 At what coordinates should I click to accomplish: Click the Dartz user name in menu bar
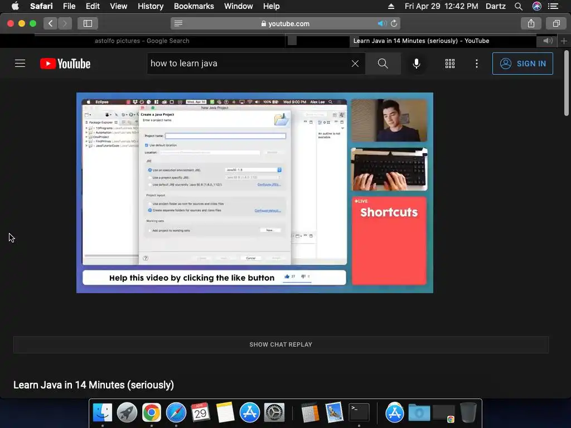click(496, 6)
